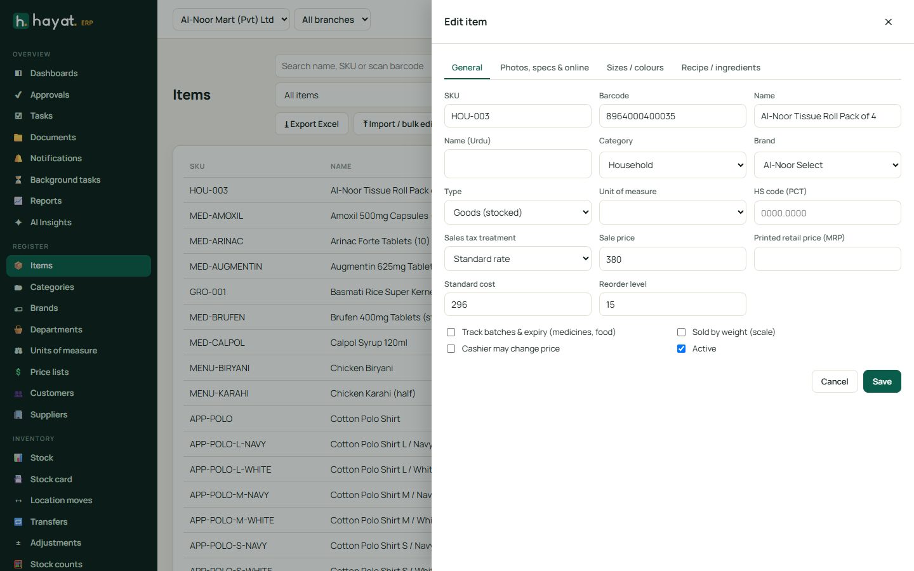Viewport: 914px width, 571px height.
Task: Click the HS code (PCT) field
Action: click(x=828, y=213)
